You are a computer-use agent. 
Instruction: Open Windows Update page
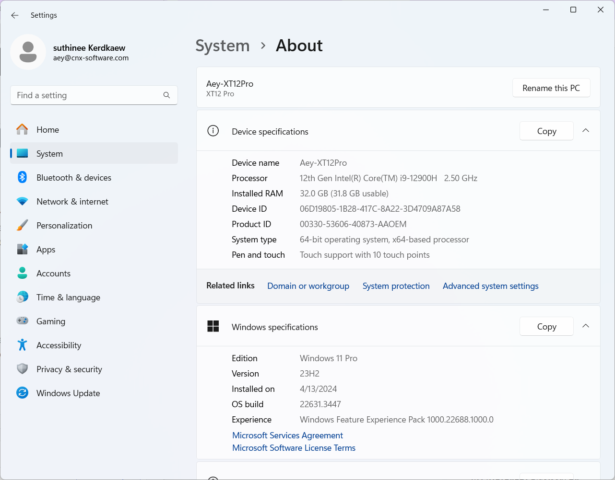pos(94,393)
